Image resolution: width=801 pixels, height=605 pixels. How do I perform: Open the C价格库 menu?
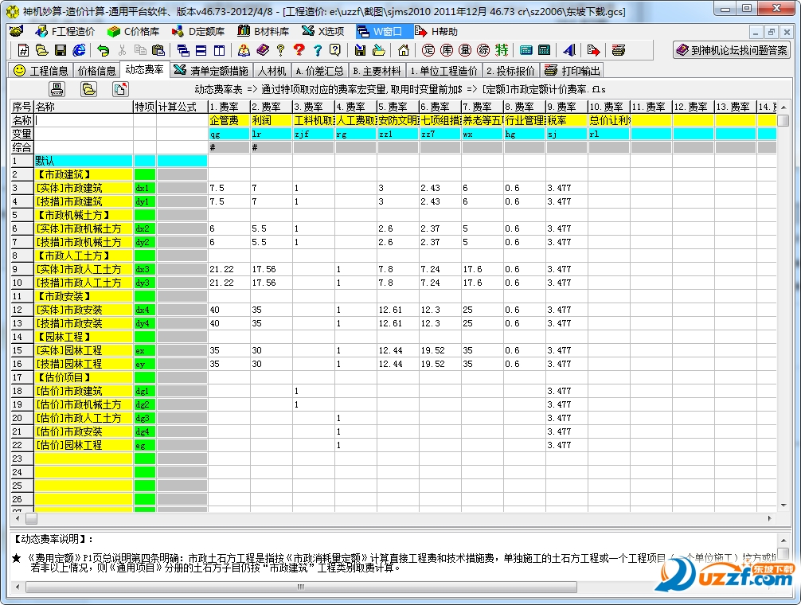pos(134,32)
